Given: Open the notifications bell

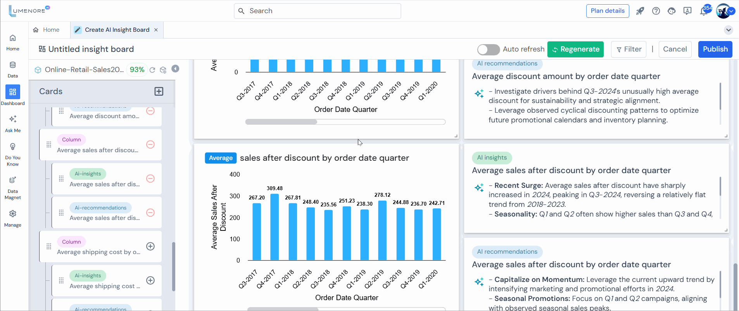Looking at the screenshot, I should [x=704, y=11].
